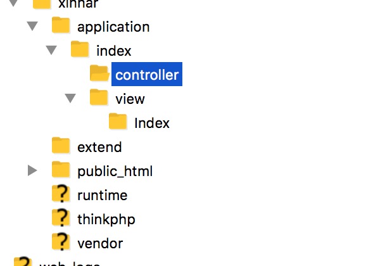Collapse the application folder triangle
Viewport: 385px width, 266px height.
click(x=32, y=26)
